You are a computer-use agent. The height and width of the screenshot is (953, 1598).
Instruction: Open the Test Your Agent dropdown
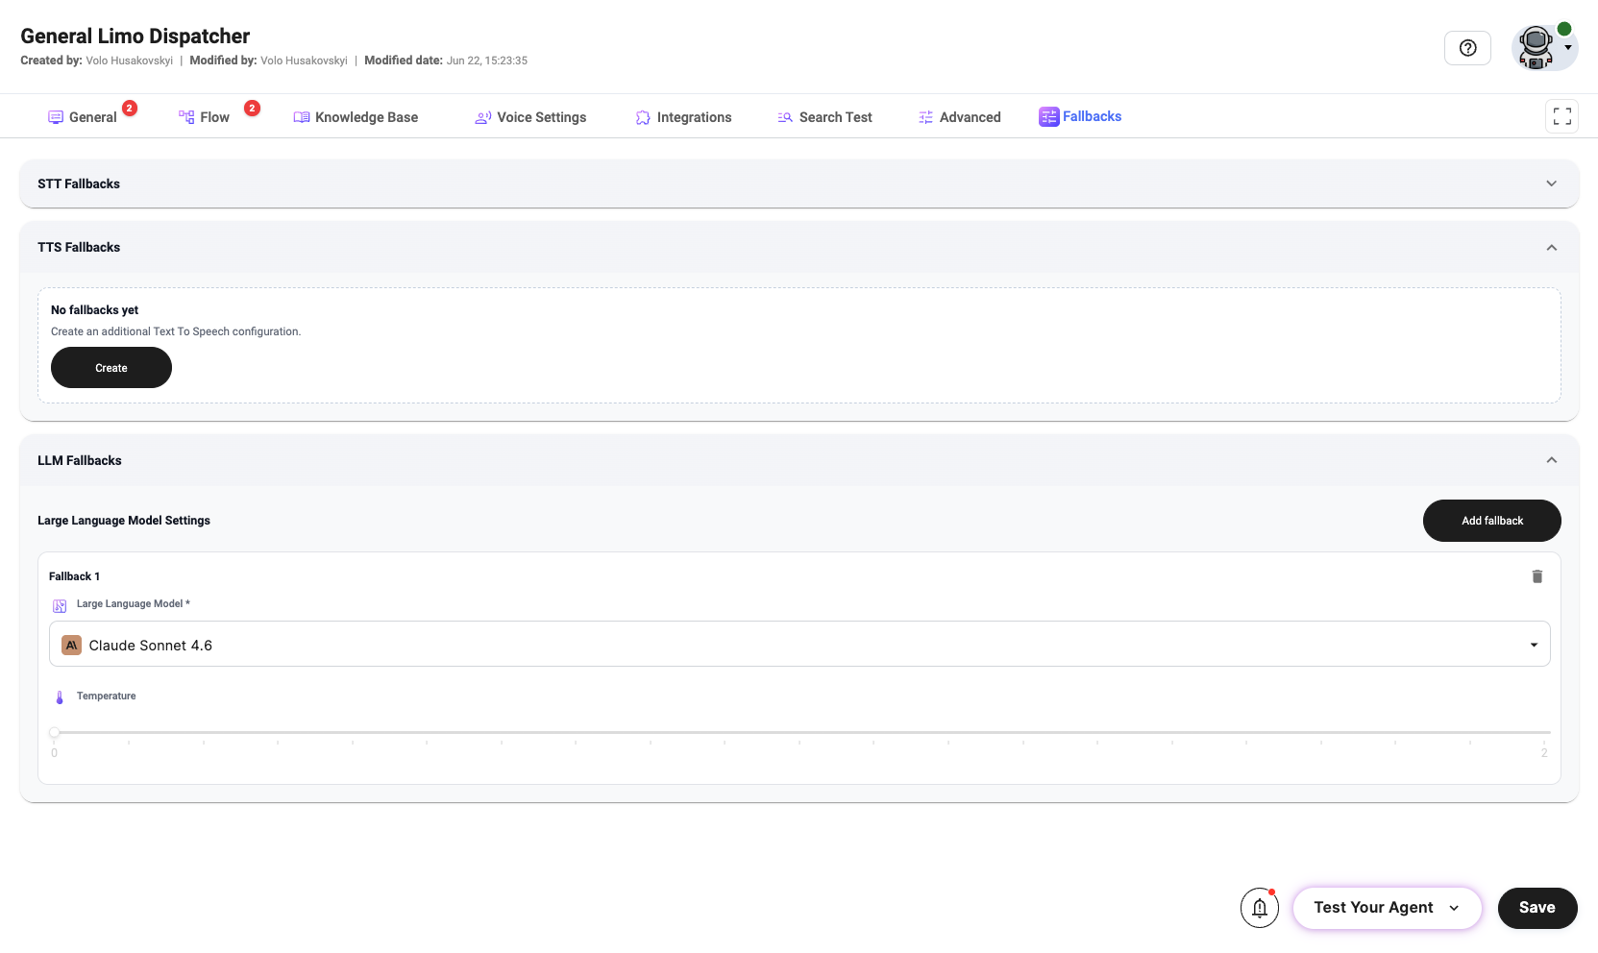(x=1387, y=908)
